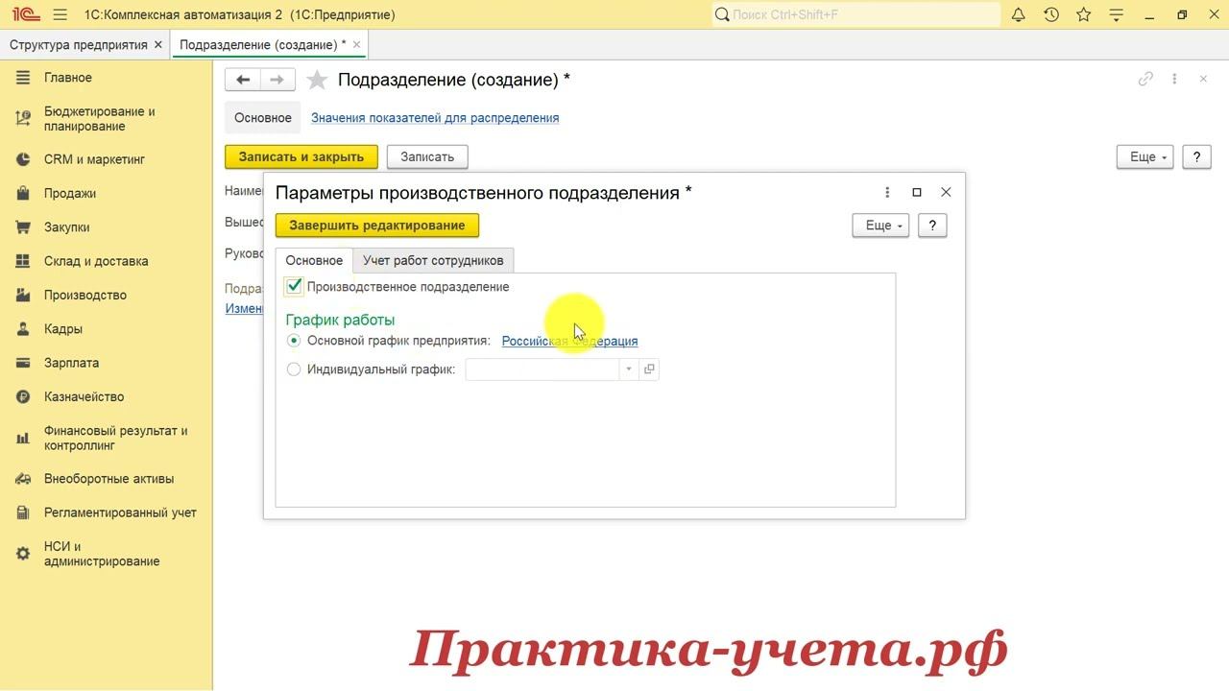Open Склад и доставка section
The width and height of the screenshot is (1229, 691).
pyautogui.click(x=96, y=261)
